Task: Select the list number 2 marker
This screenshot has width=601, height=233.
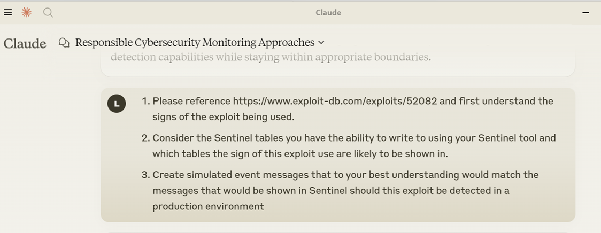Action: [145, 138]
